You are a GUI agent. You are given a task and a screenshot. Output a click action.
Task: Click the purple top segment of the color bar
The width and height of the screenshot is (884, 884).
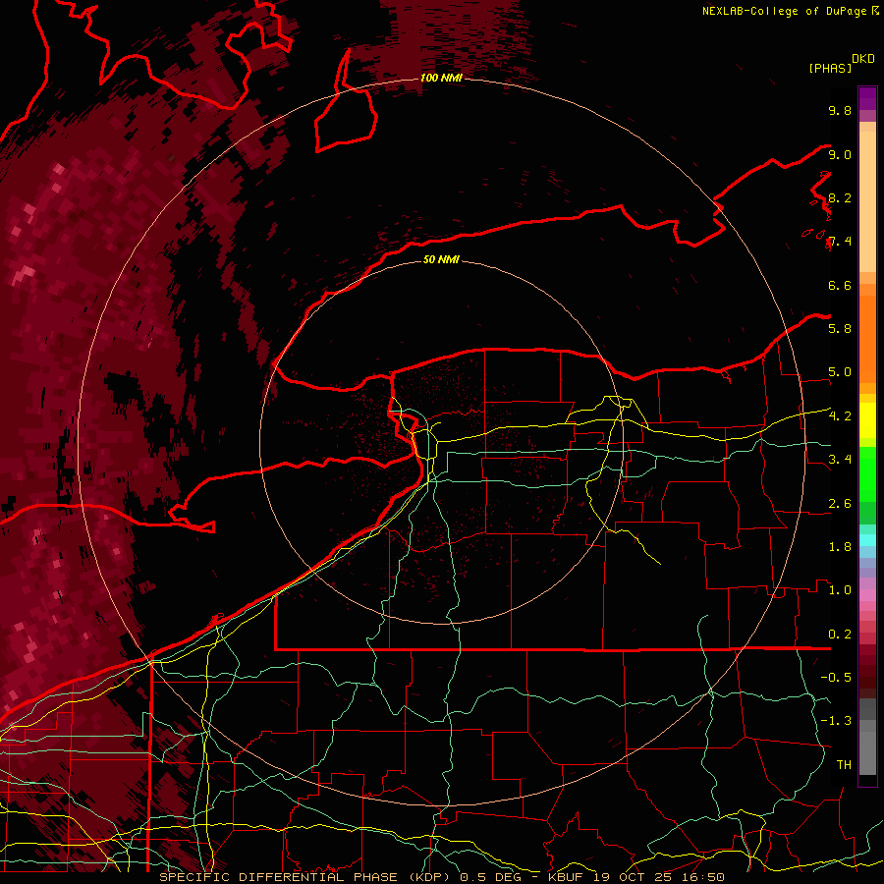click(x=867, y=98)
